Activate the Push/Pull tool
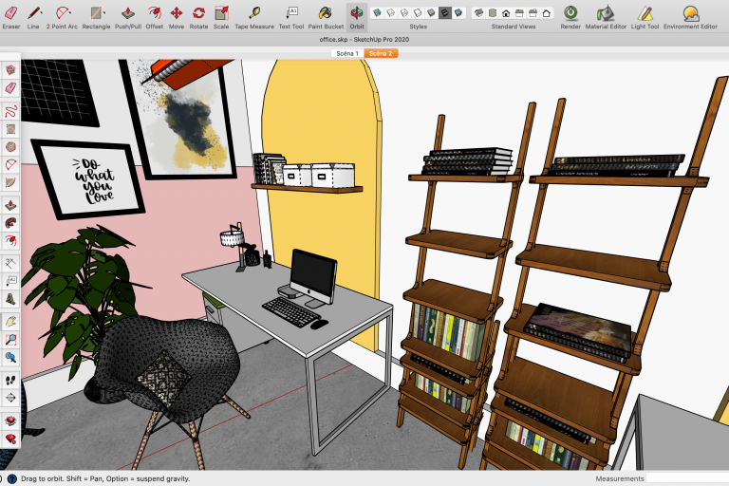 (127, 13)
